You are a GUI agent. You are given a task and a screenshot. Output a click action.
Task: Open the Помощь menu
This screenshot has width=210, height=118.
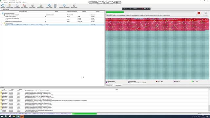(x=25, y=3)
